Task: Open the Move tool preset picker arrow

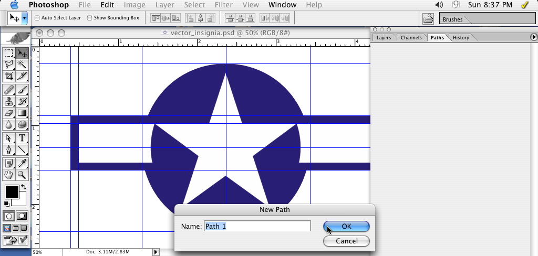Action: point(24,18)
